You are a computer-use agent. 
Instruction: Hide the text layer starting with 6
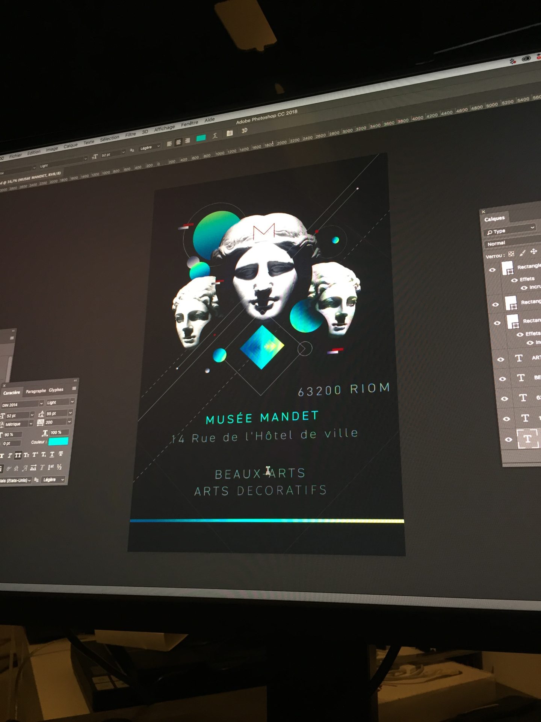[505, 399]
